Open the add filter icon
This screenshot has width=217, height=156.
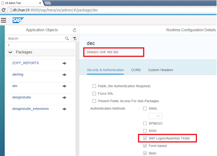[x=75, y=39]
